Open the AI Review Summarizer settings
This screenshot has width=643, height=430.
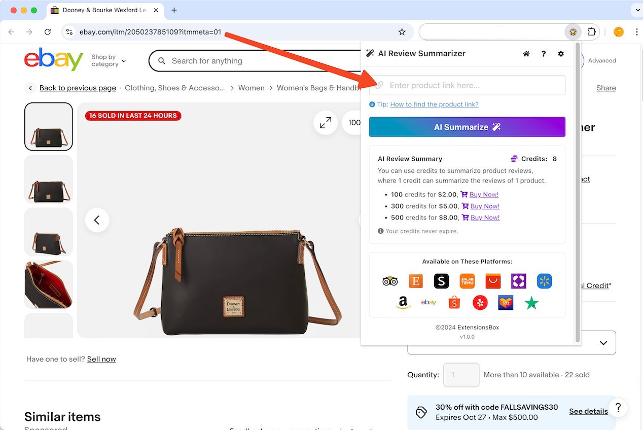[x=561, y=53]
